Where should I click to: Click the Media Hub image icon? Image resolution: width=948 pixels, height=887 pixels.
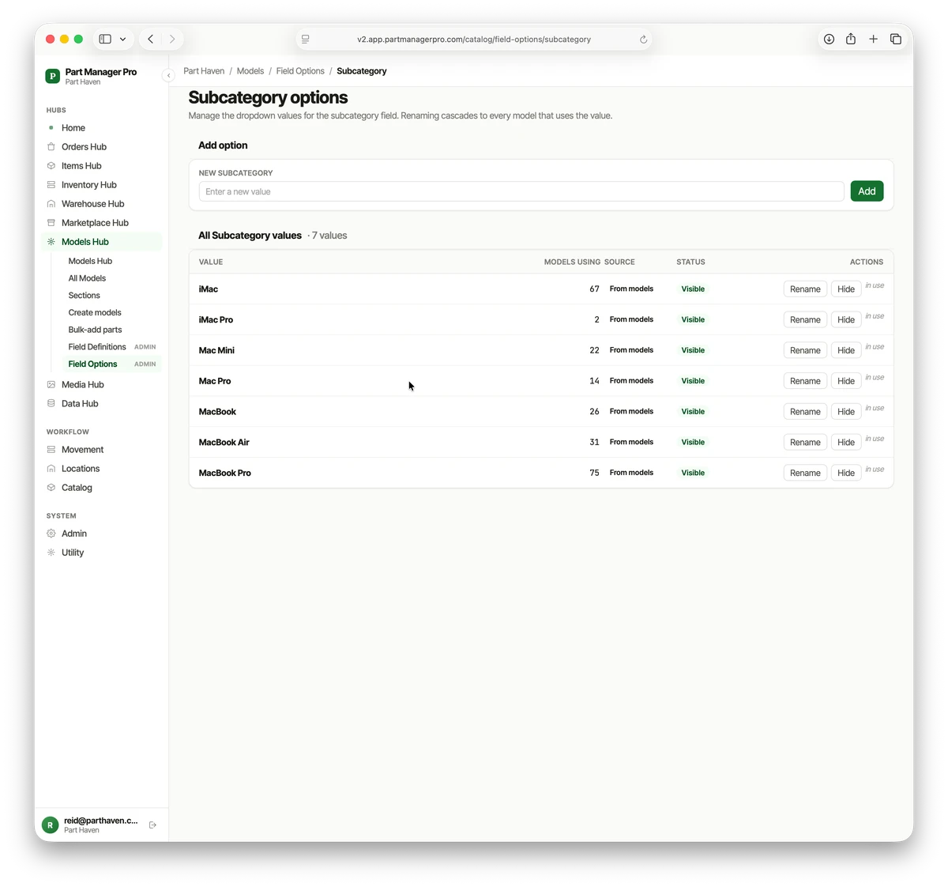[51, 385]
